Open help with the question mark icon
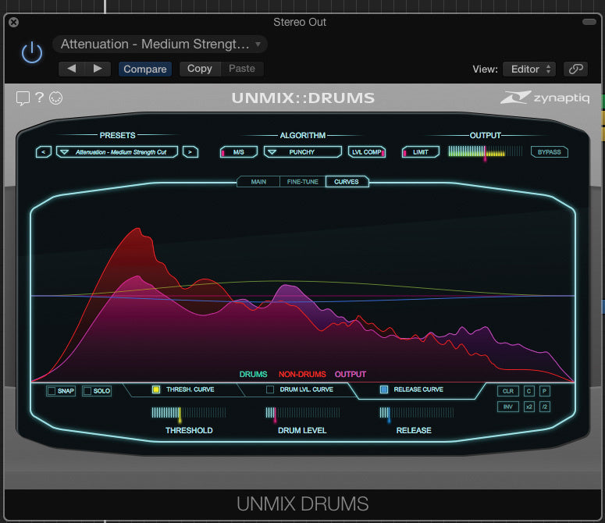Screen dimensions: 605x523 (x=39, y=98)
